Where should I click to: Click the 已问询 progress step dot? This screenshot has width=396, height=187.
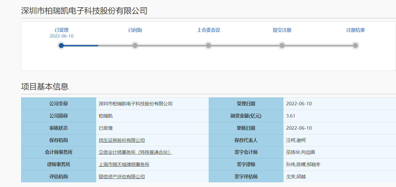pos(135,45)
